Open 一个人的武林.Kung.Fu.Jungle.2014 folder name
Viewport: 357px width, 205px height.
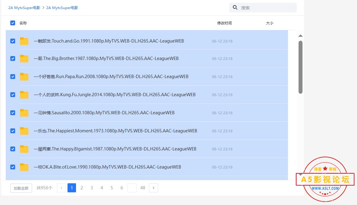(115, 95)
